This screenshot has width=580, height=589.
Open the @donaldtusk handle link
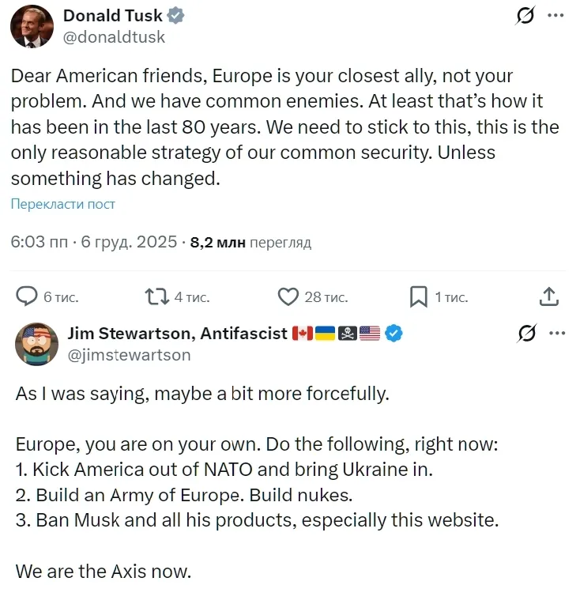click(114, 37)
